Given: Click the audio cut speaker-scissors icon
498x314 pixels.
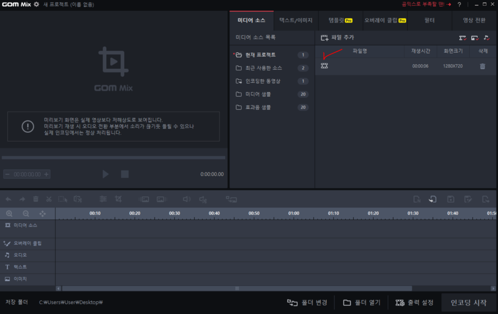Looking at the screenshot, I should [x=203, y=199].
